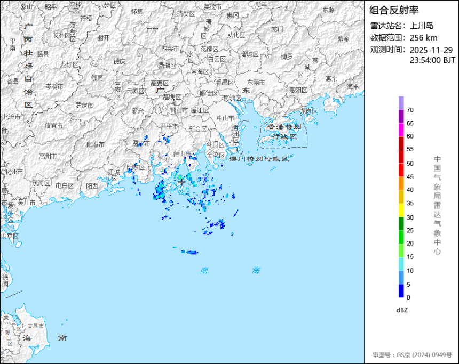Click the 高州市 map label

pos(48,157)
